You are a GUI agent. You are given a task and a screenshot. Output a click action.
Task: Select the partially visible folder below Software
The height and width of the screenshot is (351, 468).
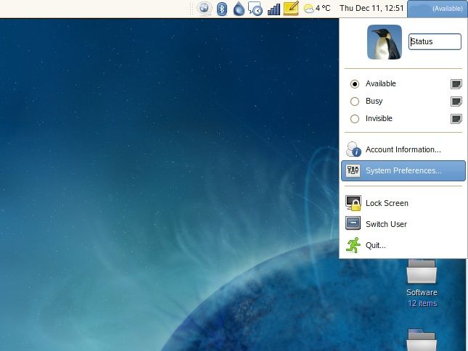[x=422, y=339]
